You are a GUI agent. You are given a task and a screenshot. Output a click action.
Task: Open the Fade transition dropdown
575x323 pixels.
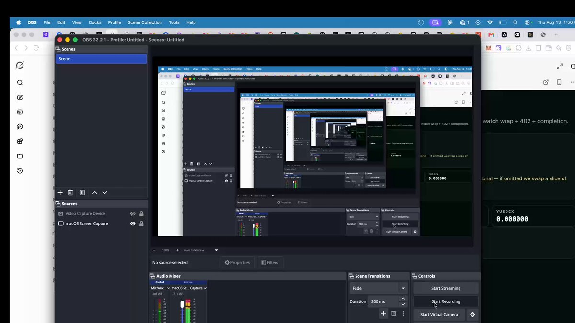pyautogui.click(x=379, y=288)
